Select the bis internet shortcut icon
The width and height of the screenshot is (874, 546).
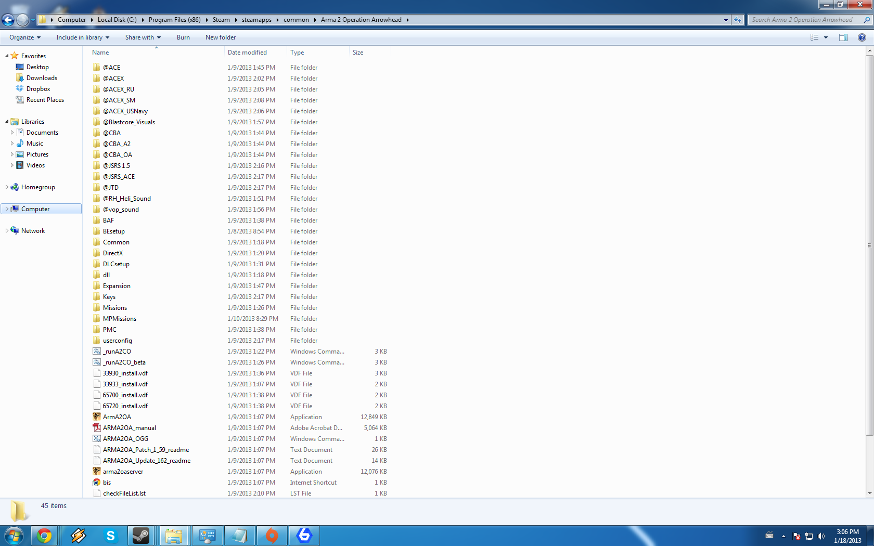pos(97,482)
